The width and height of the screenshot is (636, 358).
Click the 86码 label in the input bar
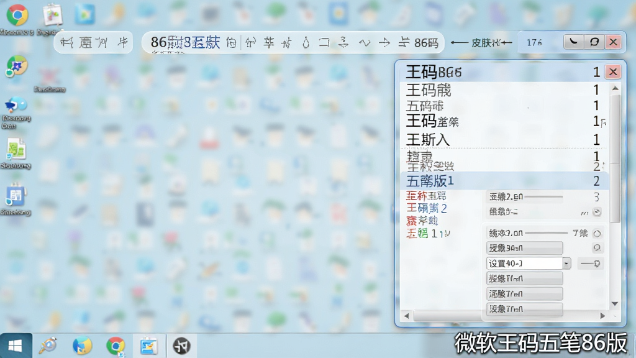(x=426, y=43)
